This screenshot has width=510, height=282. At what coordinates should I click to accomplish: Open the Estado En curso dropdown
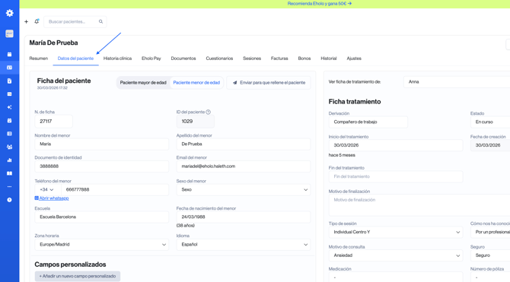point(490,122)
